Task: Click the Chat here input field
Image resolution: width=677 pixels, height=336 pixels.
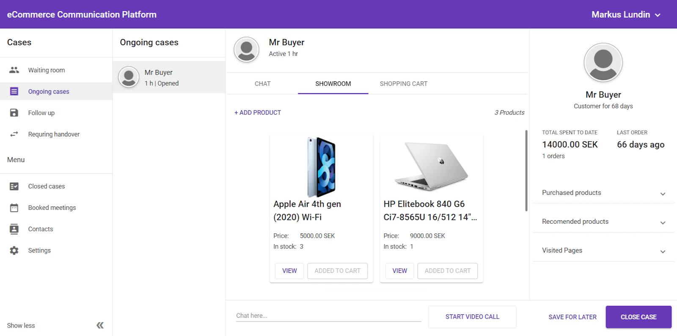Action: pos(328,316)
